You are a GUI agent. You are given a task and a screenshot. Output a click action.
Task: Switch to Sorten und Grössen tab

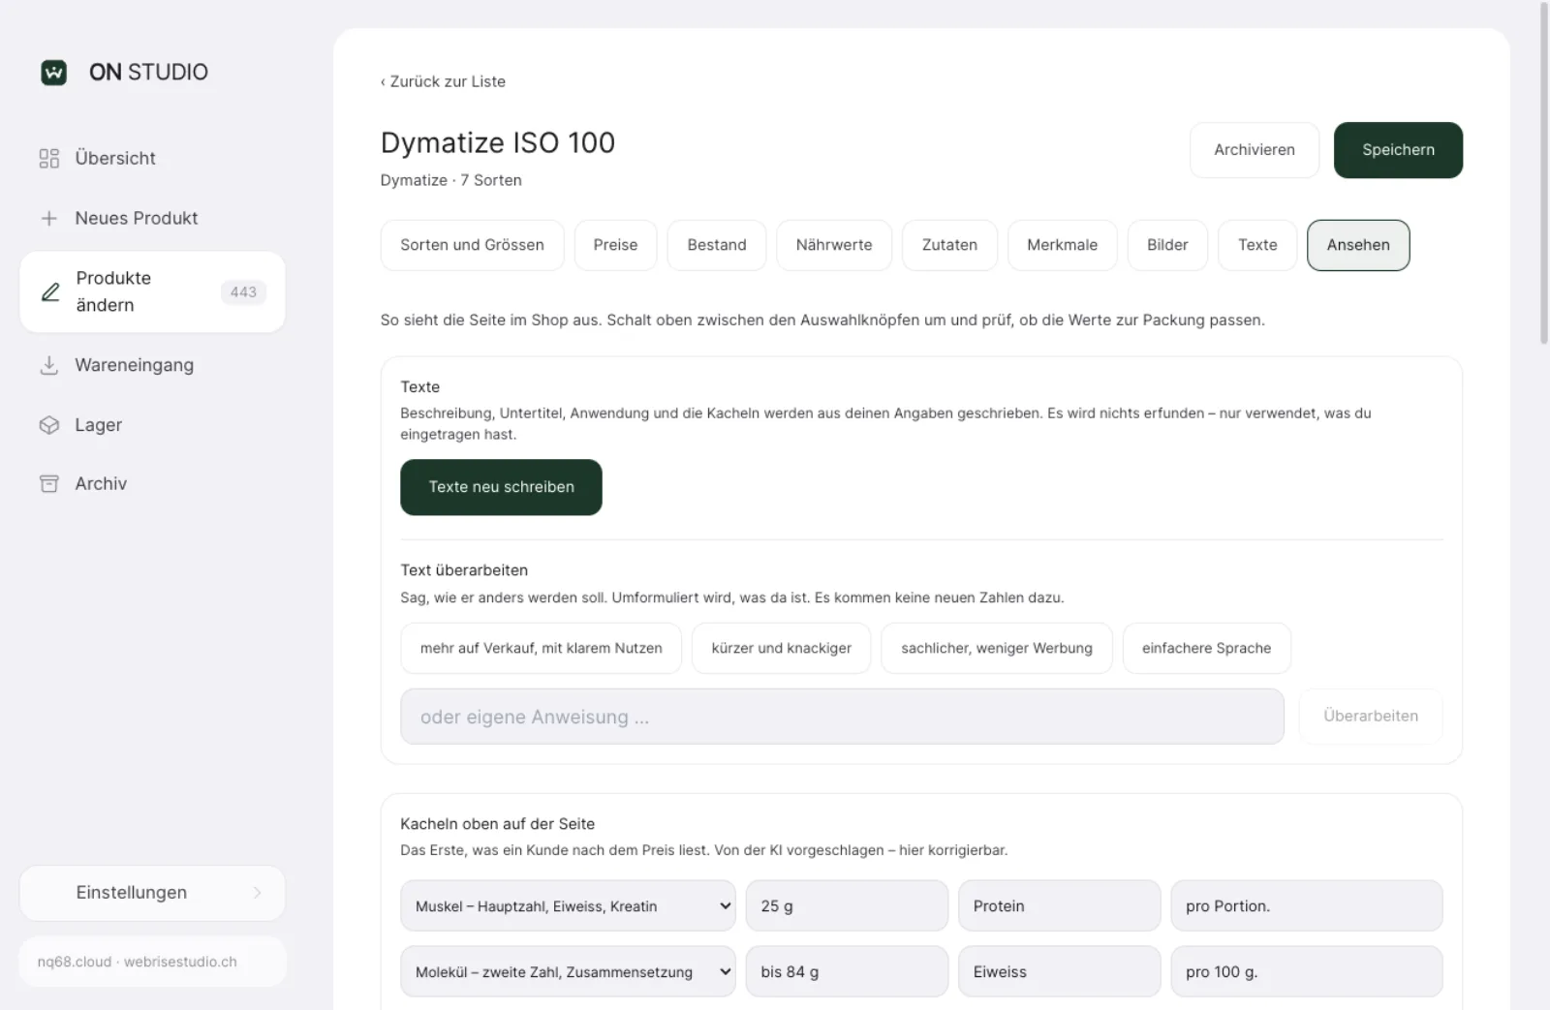(x=472, y=245)
